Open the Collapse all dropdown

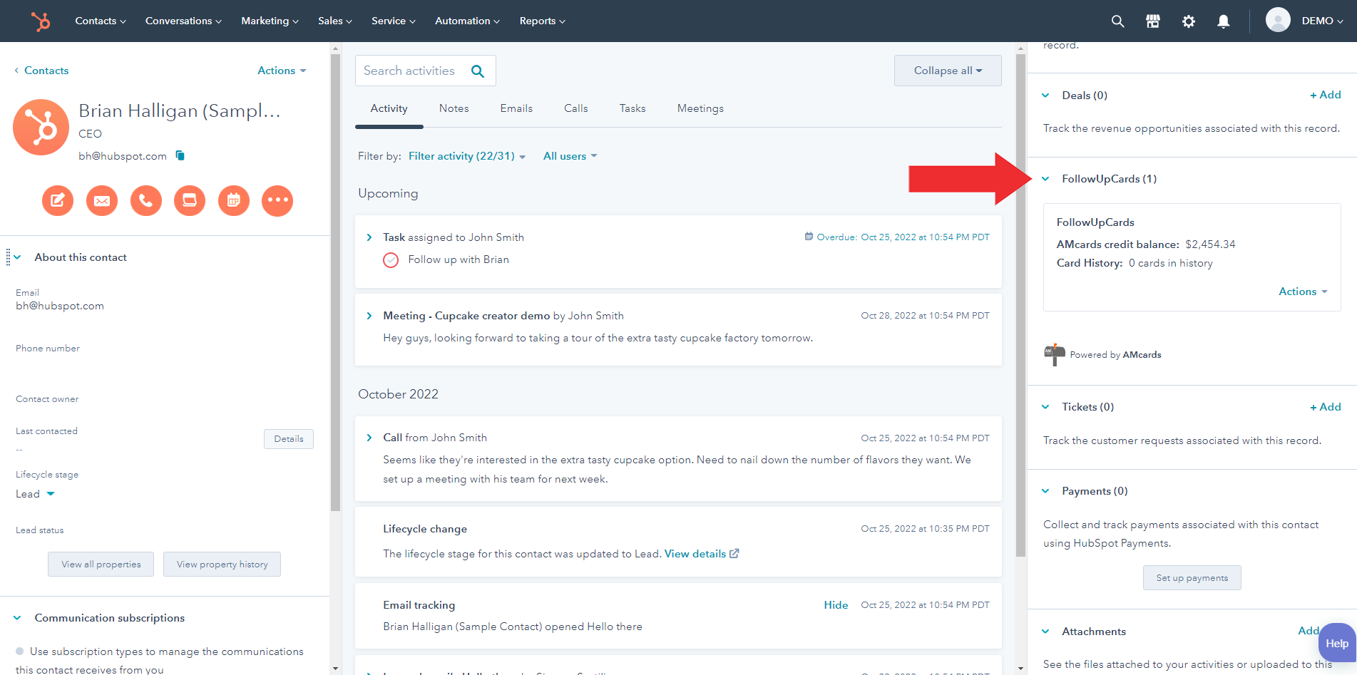coord(948,71)
